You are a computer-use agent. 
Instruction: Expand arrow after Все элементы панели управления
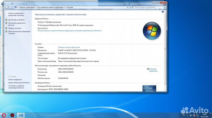click(65, 7)
